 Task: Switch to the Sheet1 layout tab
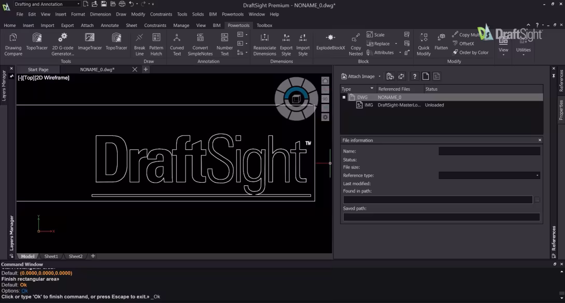click(51, 256)
